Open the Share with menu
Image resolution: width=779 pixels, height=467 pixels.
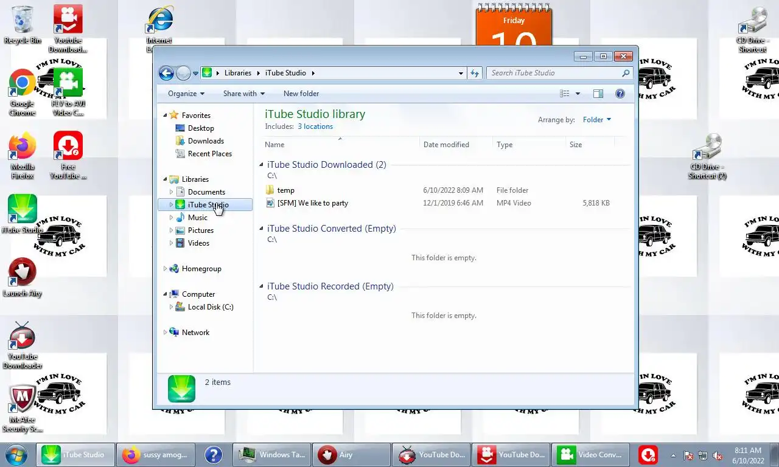click(244, 94)
